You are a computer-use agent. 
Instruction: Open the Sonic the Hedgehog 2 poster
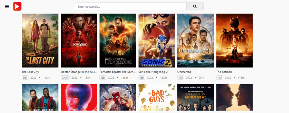157,40
